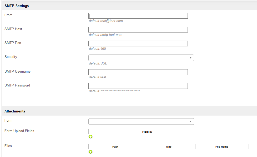Click the Attachments section header
Screen dimensions: 257x157
[15, 111]
